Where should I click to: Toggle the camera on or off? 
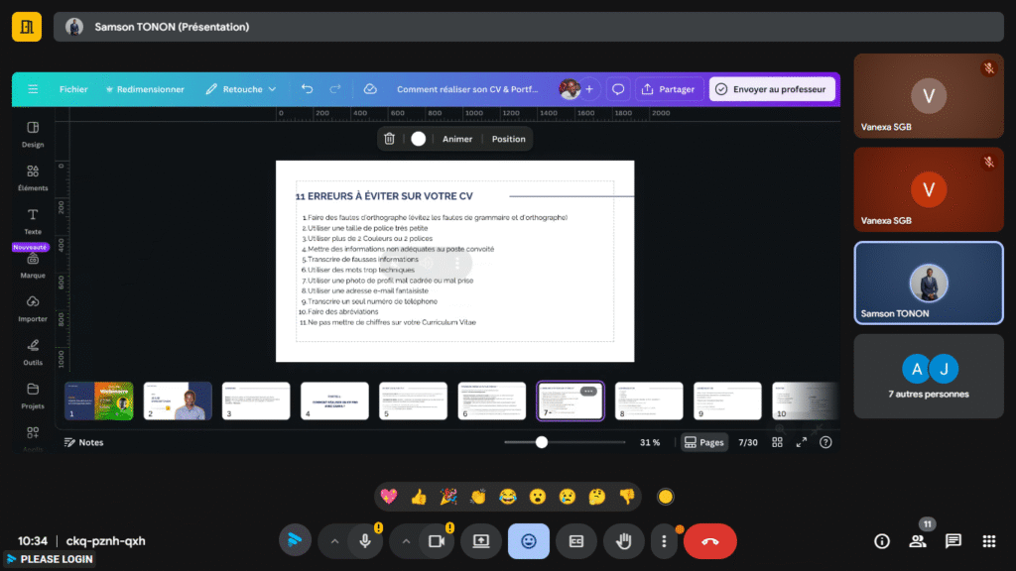click(435, 541)
